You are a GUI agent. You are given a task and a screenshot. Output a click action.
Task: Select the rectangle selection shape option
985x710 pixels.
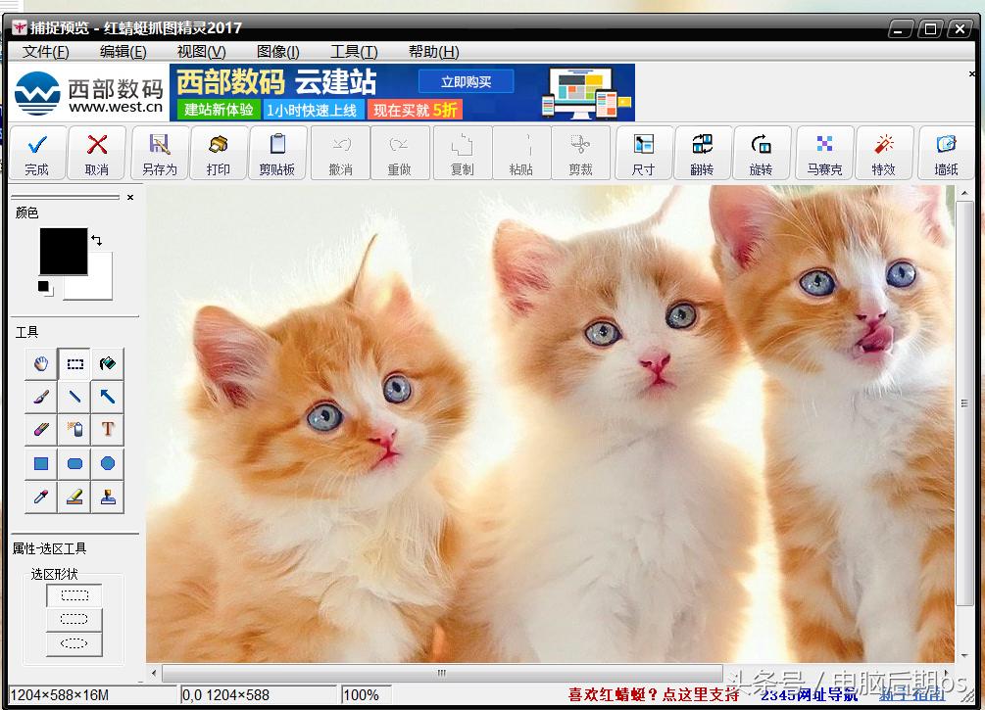point(74,594)
